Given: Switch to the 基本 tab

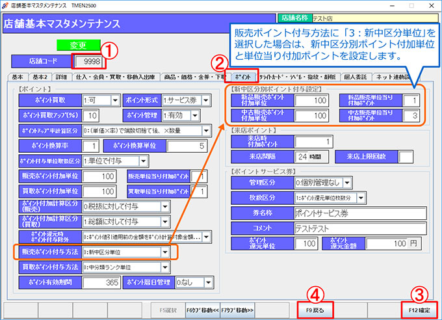Looking at the screenshot, I should tap(18, 77).
